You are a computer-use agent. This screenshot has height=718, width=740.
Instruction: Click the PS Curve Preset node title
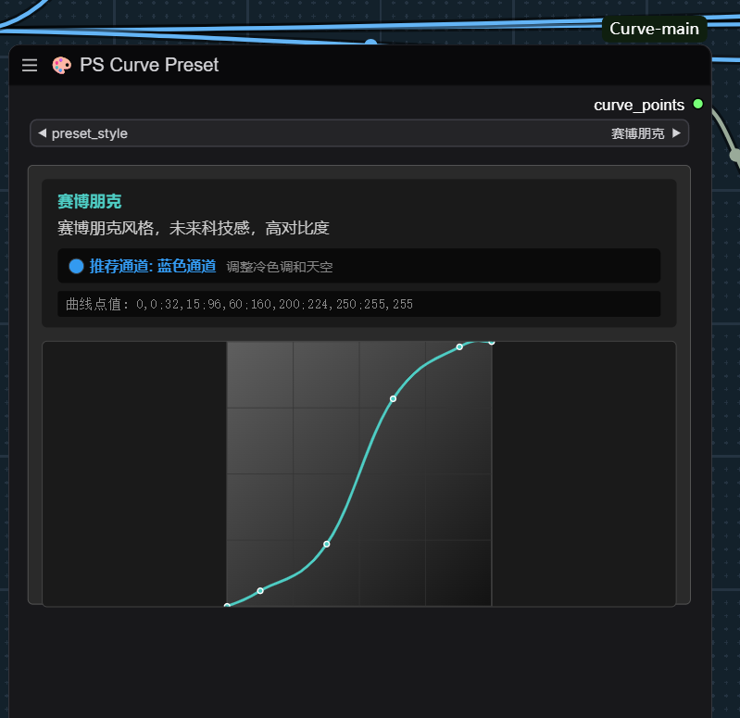click(149, 65)
